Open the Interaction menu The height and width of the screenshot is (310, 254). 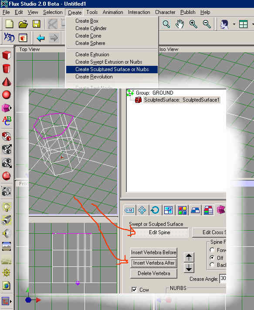tap(139, 12)
